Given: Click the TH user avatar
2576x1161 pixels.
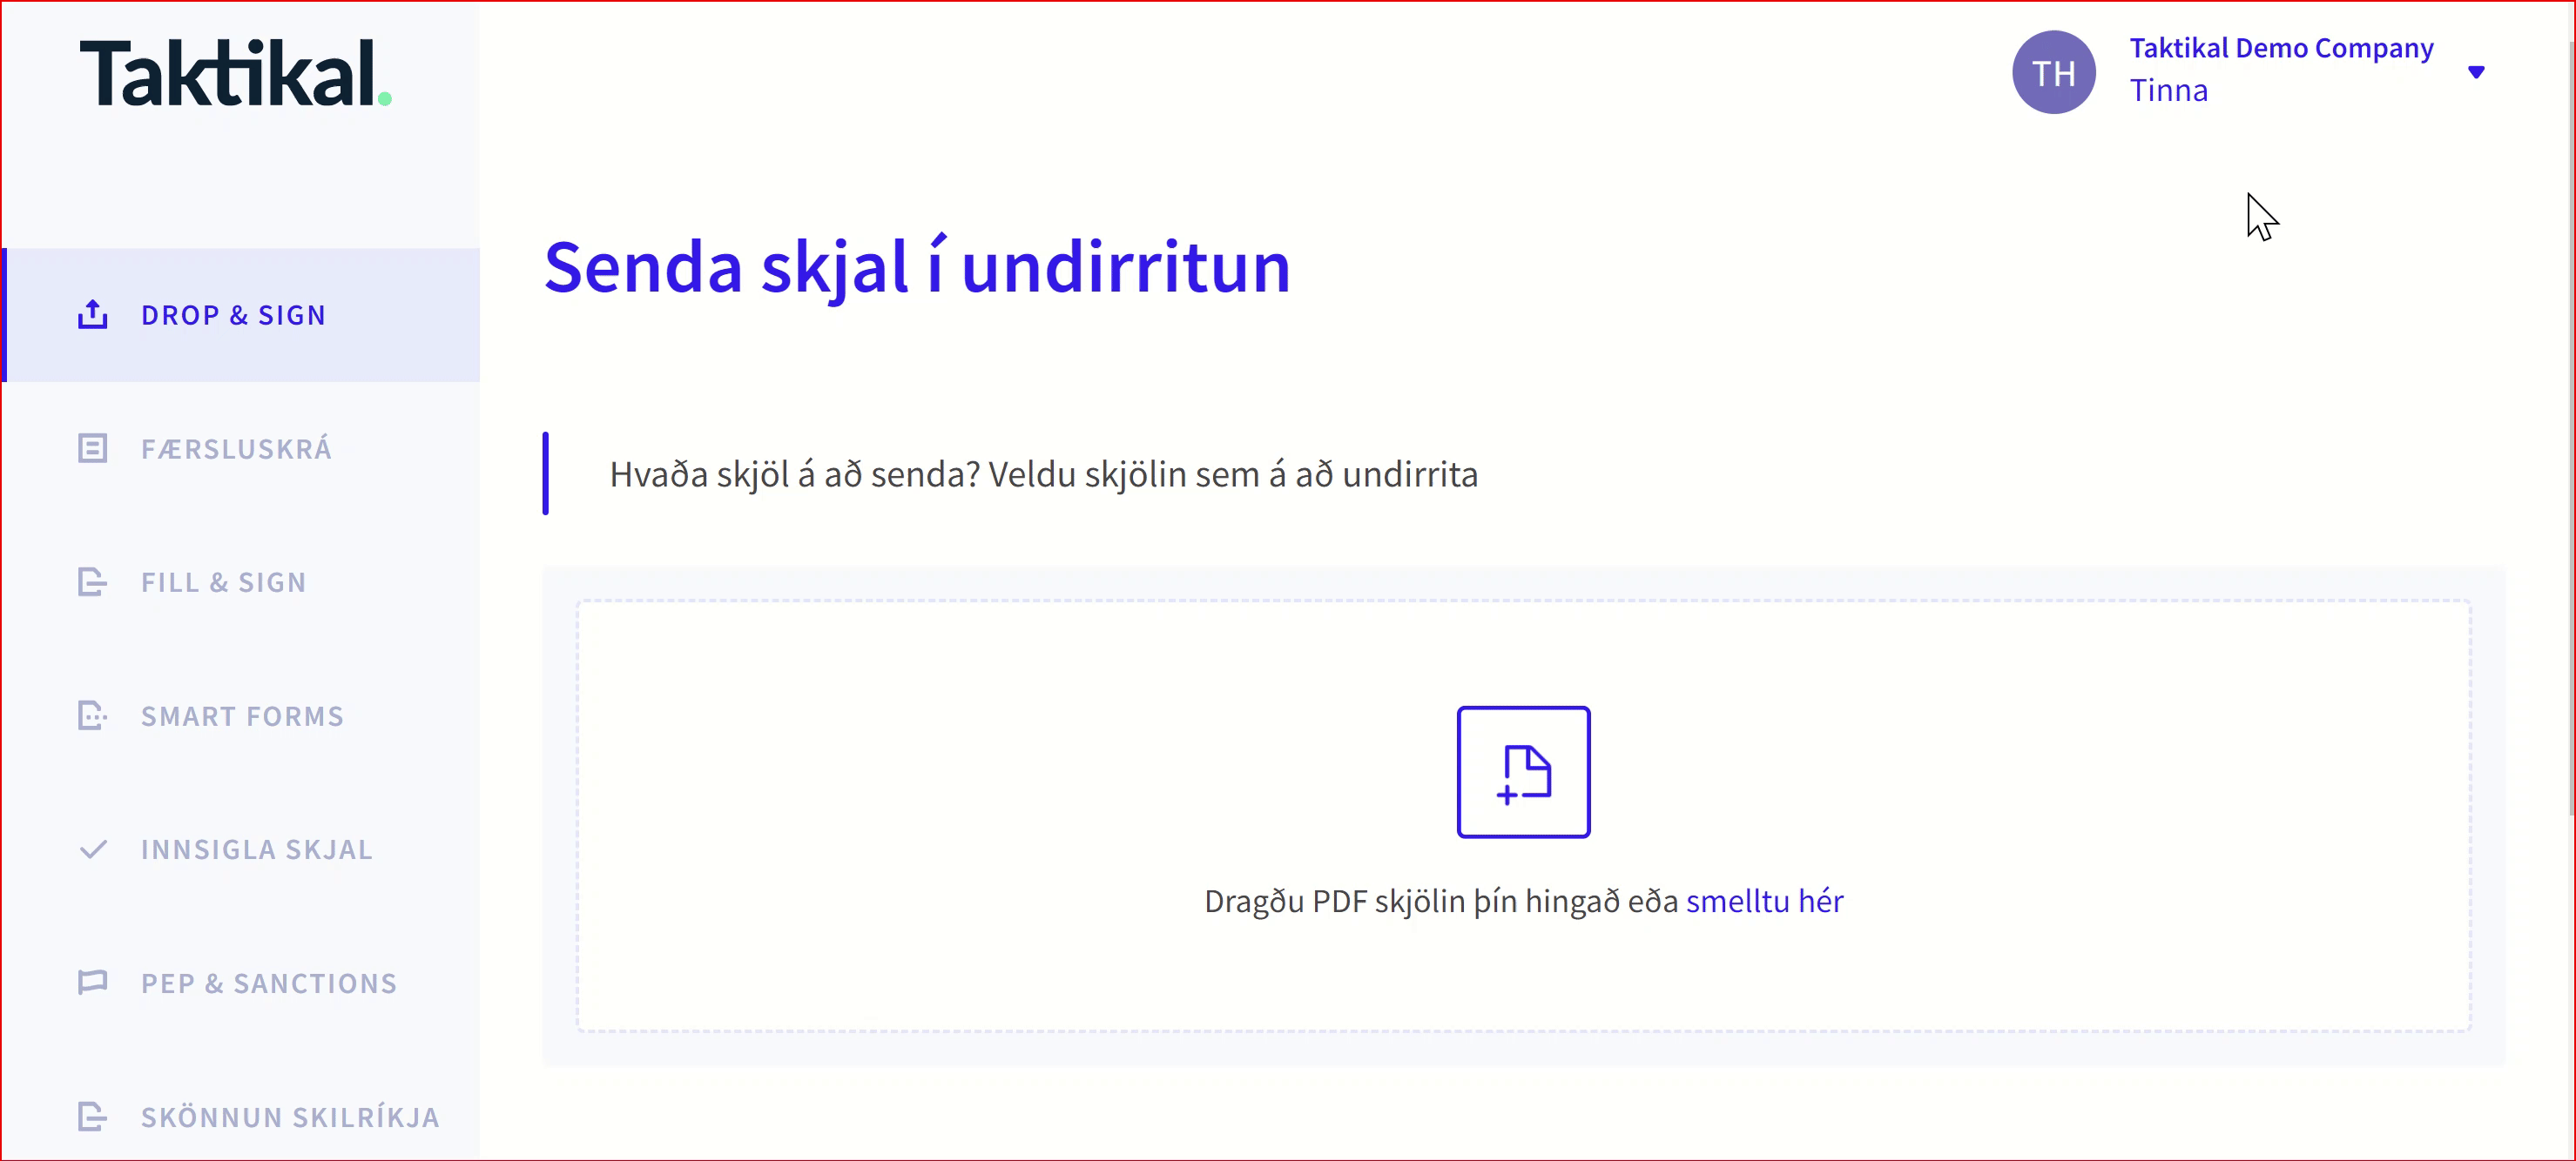Looking at the screenshot, I should pos(2053,72).
